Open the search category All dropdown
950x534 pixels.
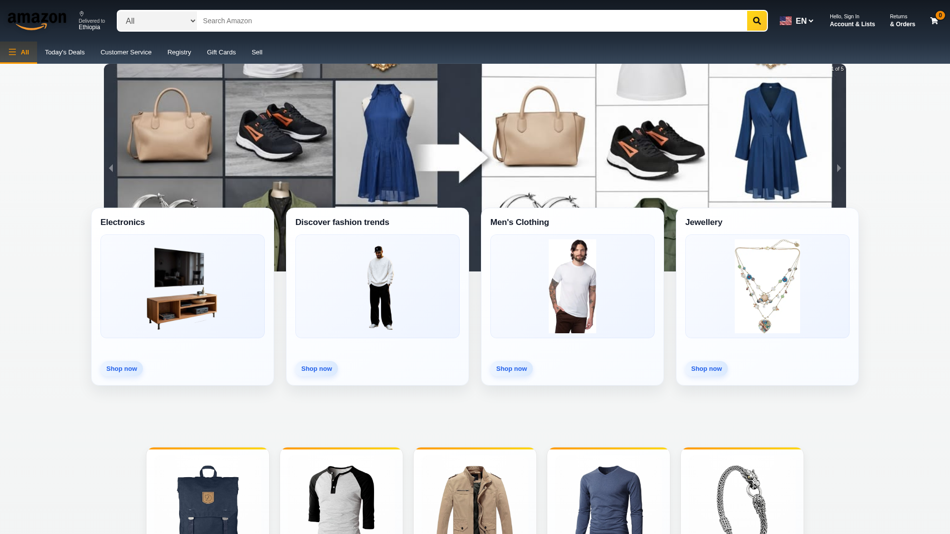(x=157, y=21)
